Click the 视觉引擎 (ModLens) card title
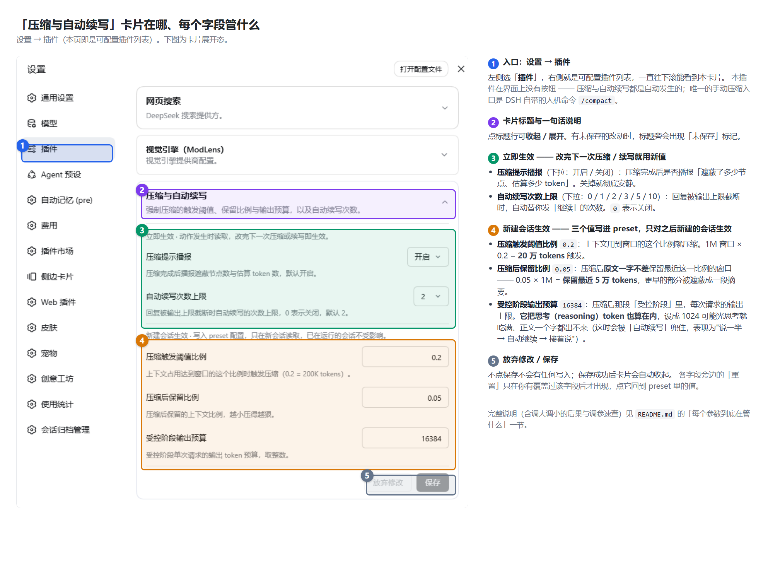768x586 pixels. [185, 150]
